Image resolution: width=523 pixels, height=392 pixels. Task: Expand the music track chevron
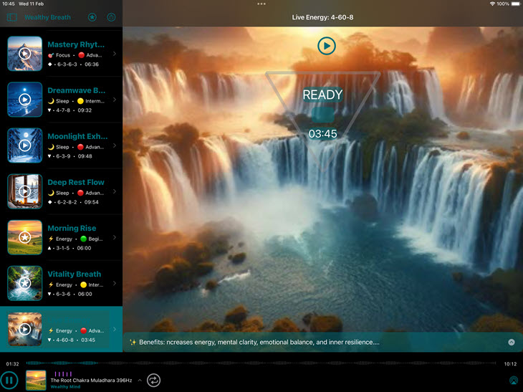[138, 380]
